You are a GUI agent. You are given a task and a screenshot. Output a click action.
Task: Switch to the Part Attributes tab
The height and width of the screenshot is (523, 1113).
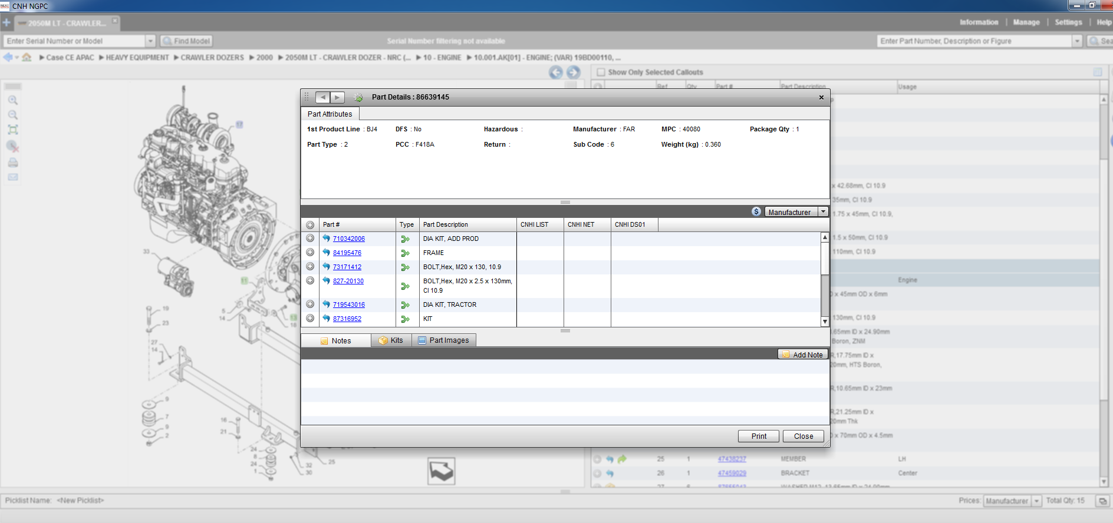330,114
